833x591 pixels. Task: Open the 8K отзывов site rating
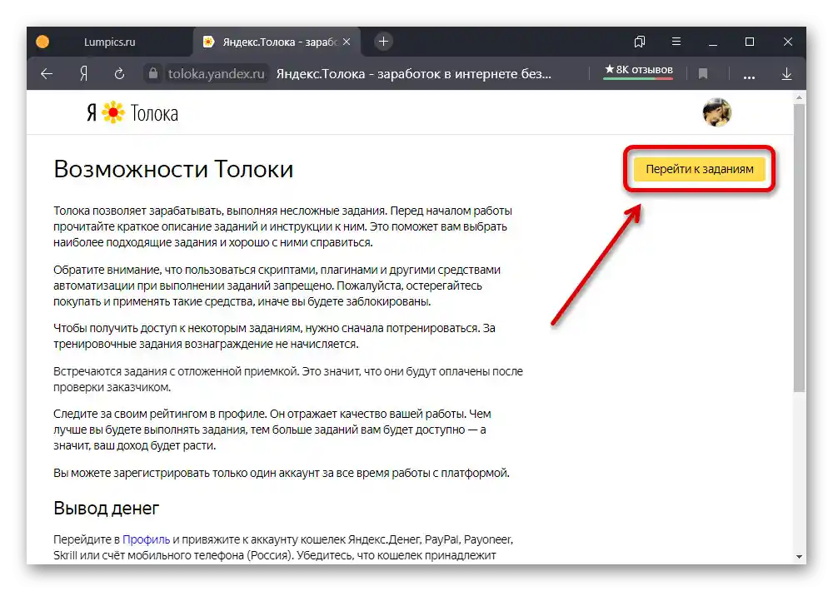click(639, 70)
